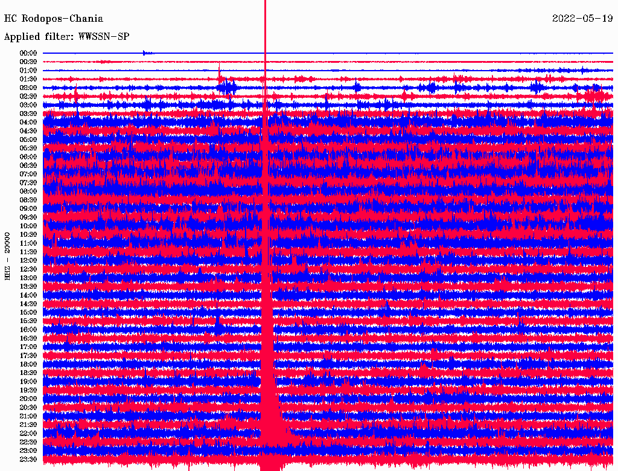This screenshot has height=471, width=618.
Task: Pick the 22:00 time label
Action: tap(28, 433)
